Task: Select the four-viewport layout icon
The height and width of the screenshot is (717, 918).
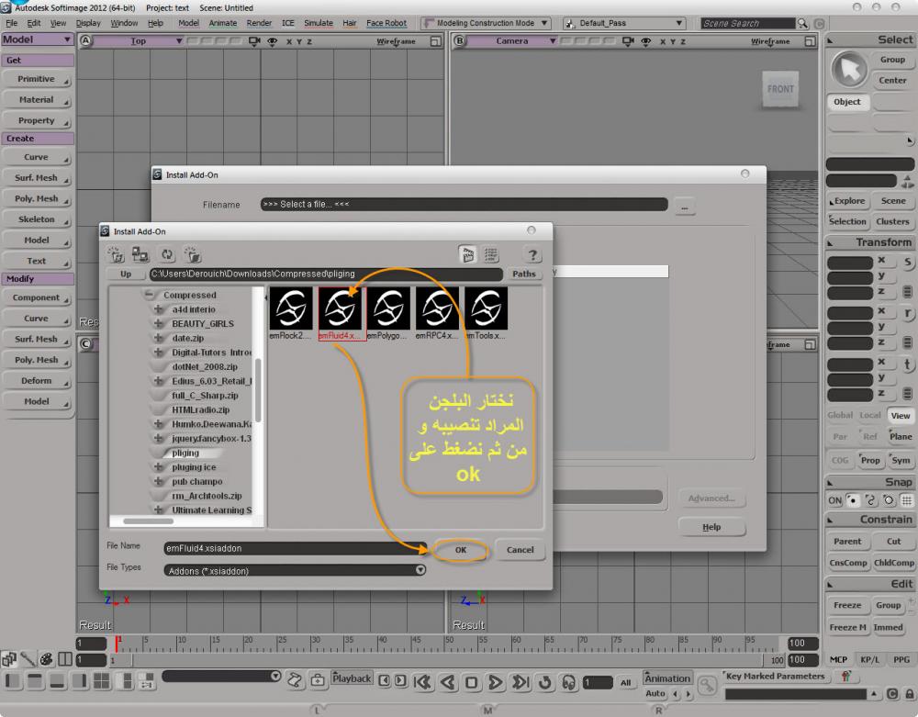Action: (x=101, y=680)
